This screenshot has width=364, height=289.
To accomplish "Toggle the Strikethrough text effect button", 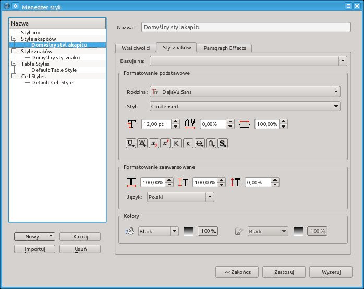I will tap(200, 143).
